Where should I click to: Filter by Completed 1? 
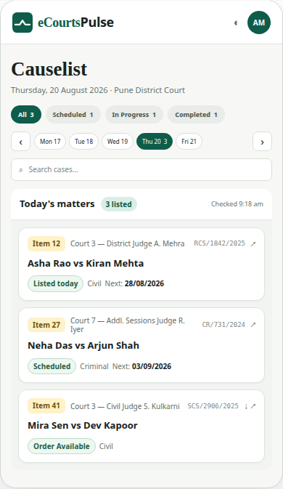(x=196, y=115)
